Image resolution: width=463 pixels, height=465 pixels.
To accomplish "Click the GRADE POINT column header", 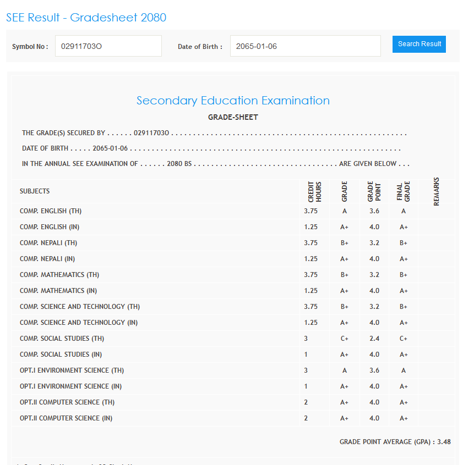I will tap(374, 191).
